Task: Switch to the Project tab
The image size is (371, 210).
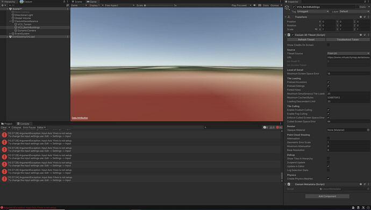Action: pos(7,124)
